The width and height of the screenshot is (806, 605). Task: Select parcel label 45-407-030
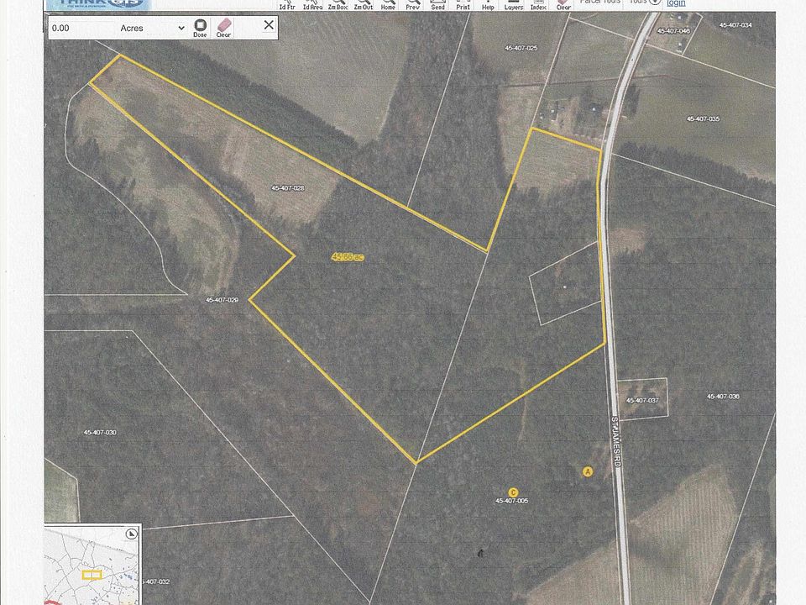coord(100,433)
